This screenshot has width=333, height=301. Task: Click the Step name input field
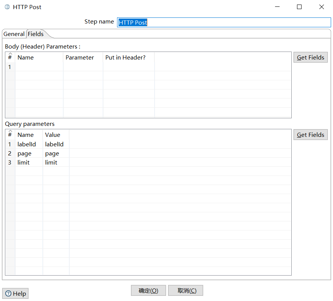(x=224, y=22)
